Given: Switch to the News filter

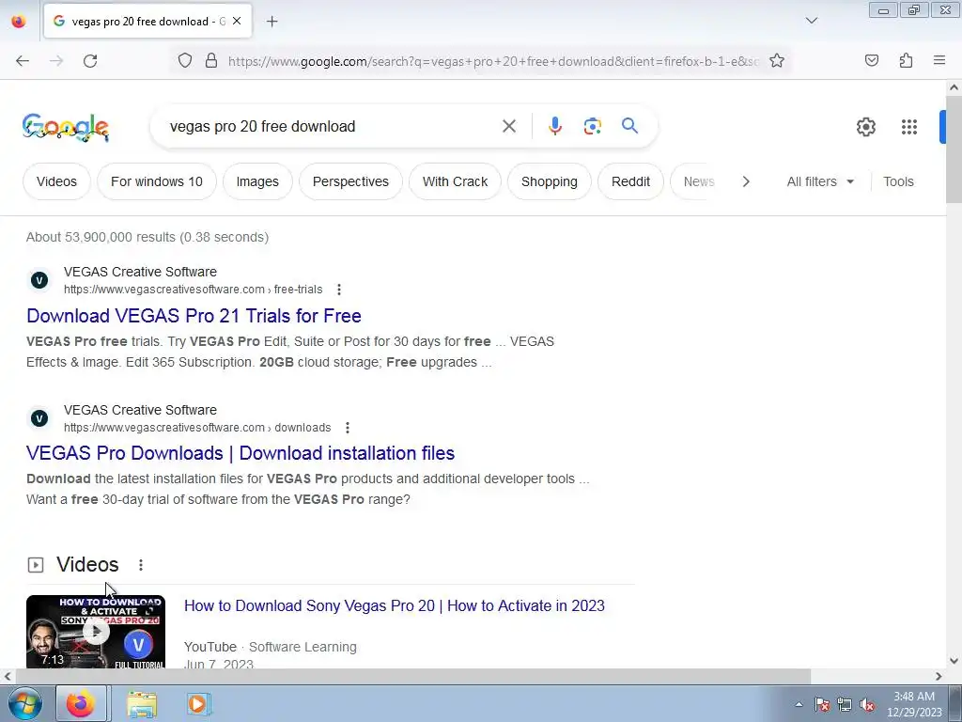Looking at the screenshot, I should 698,181.
